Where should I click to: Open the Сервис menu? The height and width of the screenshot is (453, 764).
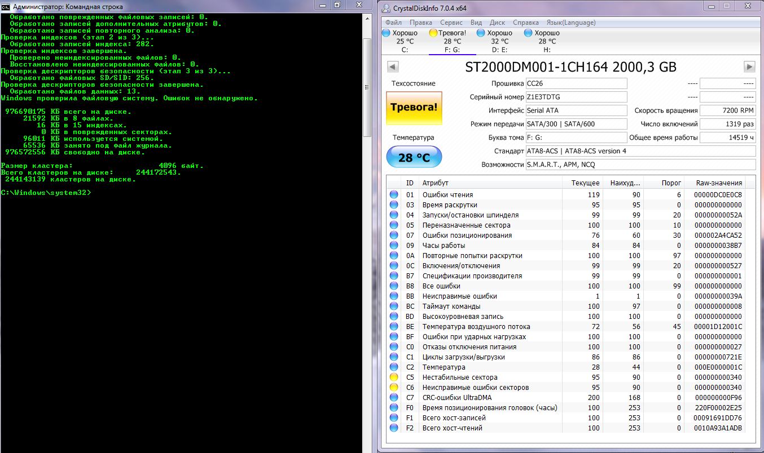pos(451,23)
